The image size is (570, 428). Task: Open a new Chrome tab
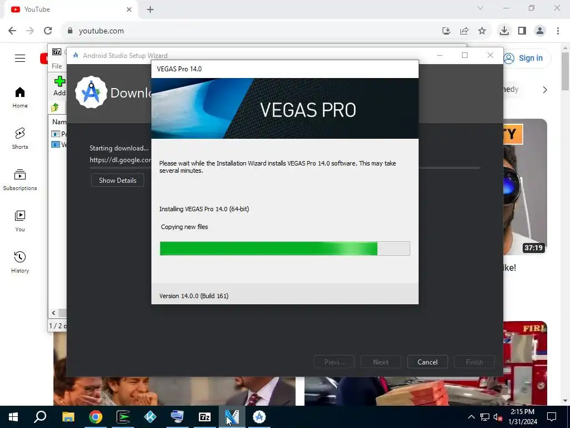click(150, 9)
